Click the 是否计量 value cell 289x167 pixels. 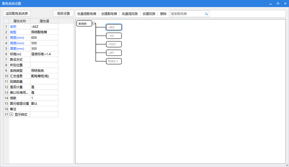coord(44,87)
